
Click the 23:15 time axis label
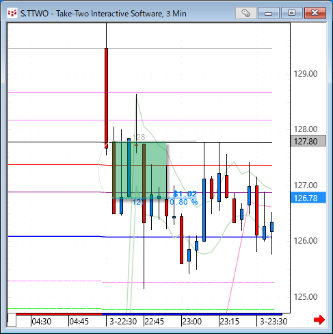click(x=230, y=322)
